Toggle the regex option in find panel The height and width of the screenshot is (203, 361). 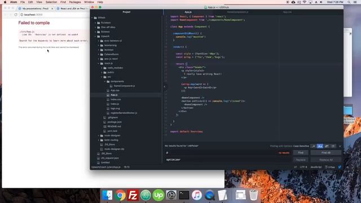coord(314,146)
